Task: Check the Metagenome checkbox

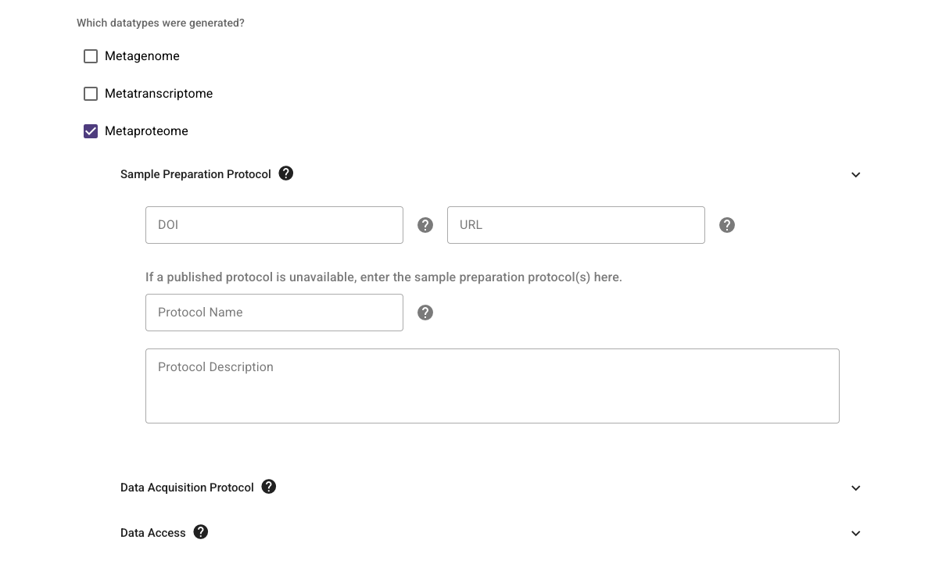Action: (x=91, y=56)
